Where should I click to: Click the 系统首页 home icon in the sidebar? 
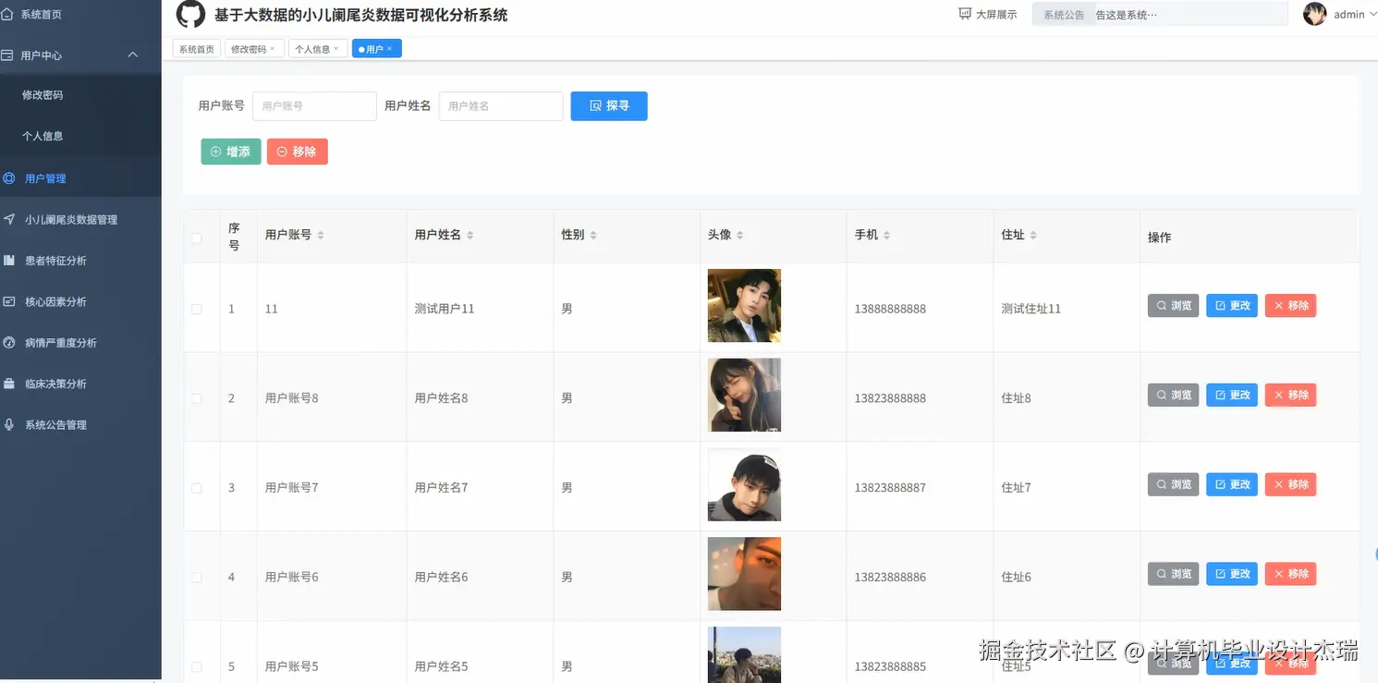(x=7, y=14)
